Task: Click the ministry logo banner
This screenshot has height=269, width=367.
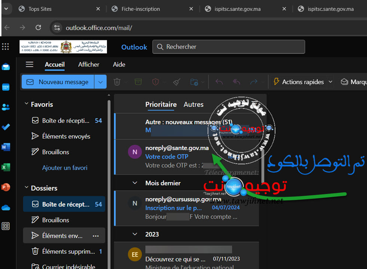Action: pos(63,47)
